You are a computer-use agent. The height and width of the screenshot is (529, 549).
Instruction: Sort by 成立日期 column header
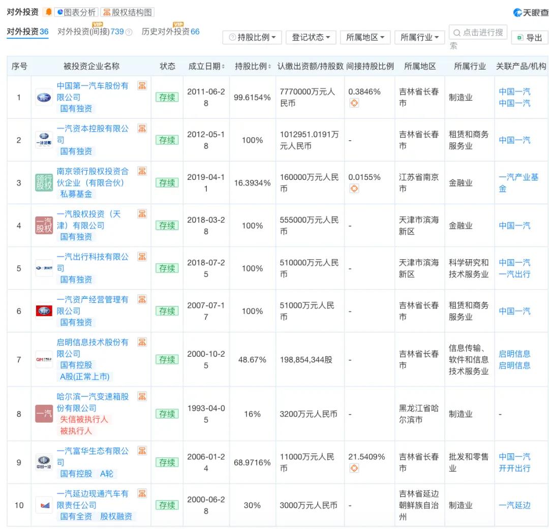coord(206,66)
